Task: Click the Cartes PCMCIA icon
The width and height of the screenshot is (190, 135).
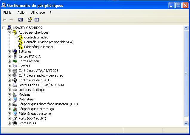Action: tap(15, 56)
